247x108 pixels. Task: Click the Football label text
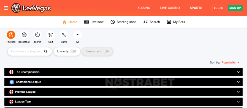(11, 42)
